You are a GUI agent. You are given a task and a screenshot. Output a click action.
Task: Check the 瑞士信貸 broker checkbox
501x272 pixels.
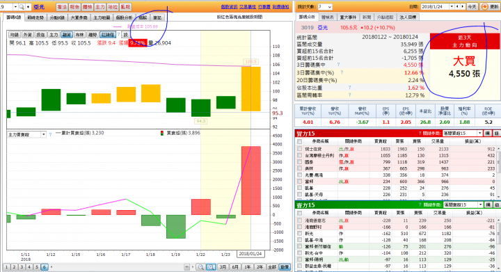click(x=299, y=149)
